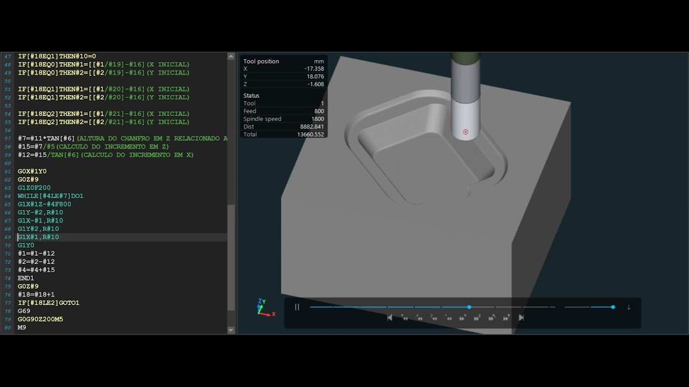Click the G69 line

(24, 311)
